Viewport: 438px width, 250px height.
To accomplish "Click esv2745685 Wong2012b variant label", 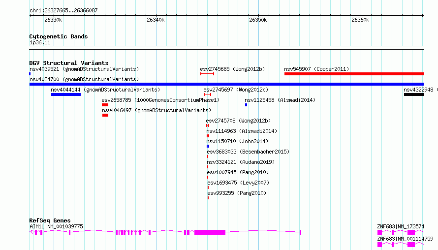I will 232,69.
